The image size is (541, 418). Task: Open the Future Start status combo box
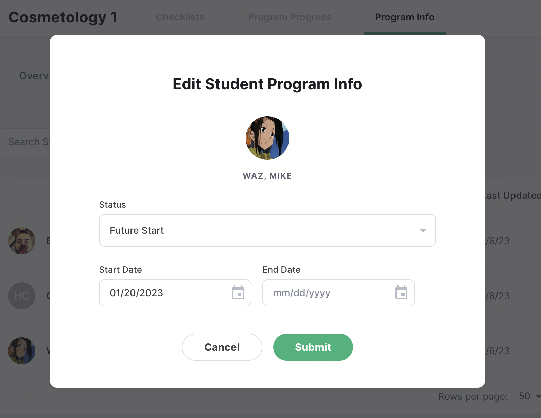[x=267, y=230]
